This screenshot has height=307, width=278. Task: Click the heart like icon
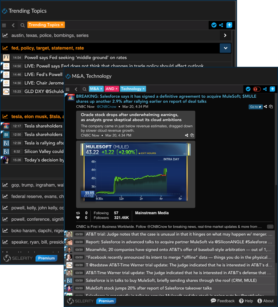[78, 218]
